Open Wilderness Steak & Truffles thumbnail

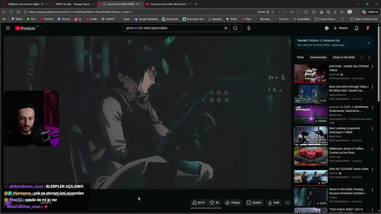(311, 156)
